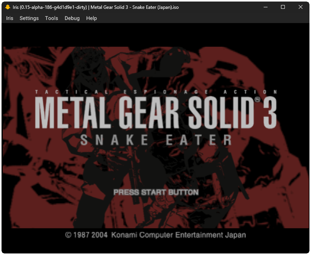311x255 pixels.
Task: Minimize the Iris emulator window
Action: 265,7
